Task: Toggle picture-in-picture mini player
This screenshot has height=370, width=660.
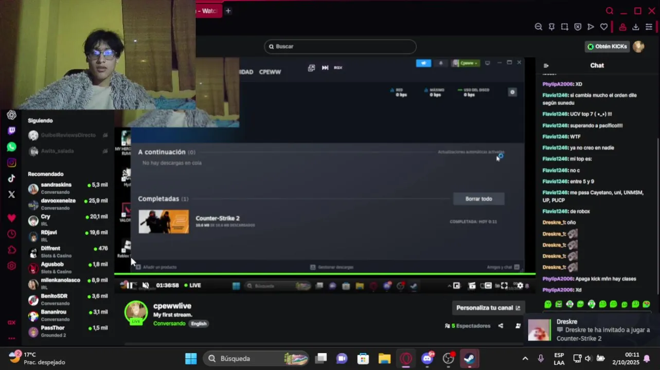Action: click(456, 286)
